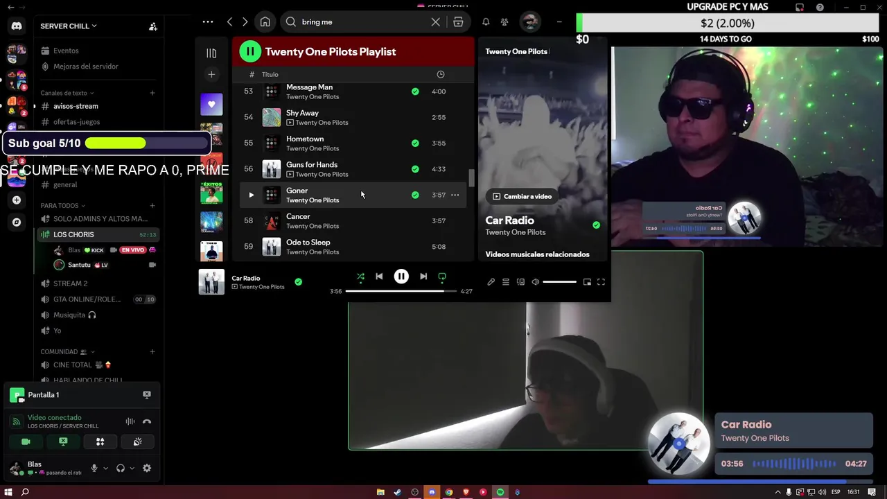
Task: Open the ofertas-juegos channel
Action: tap(76, 122)
